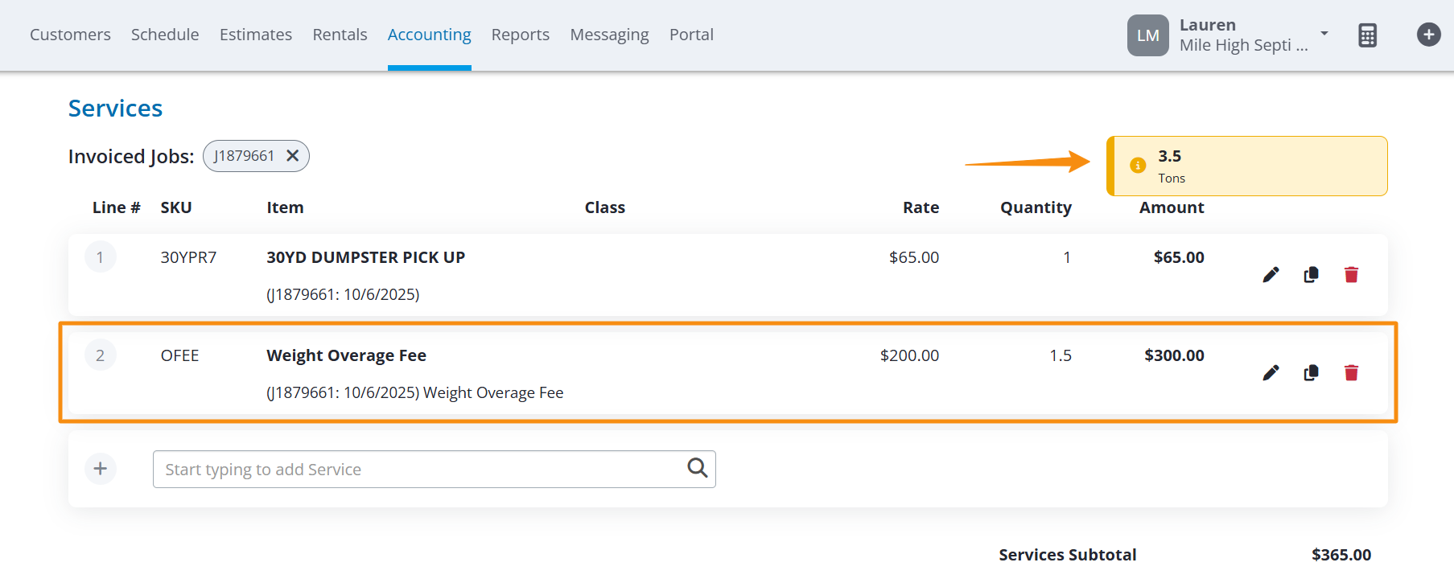
Task: Click the $200.00 rate value
Action: pyautogui.click(x=909, y=355)
